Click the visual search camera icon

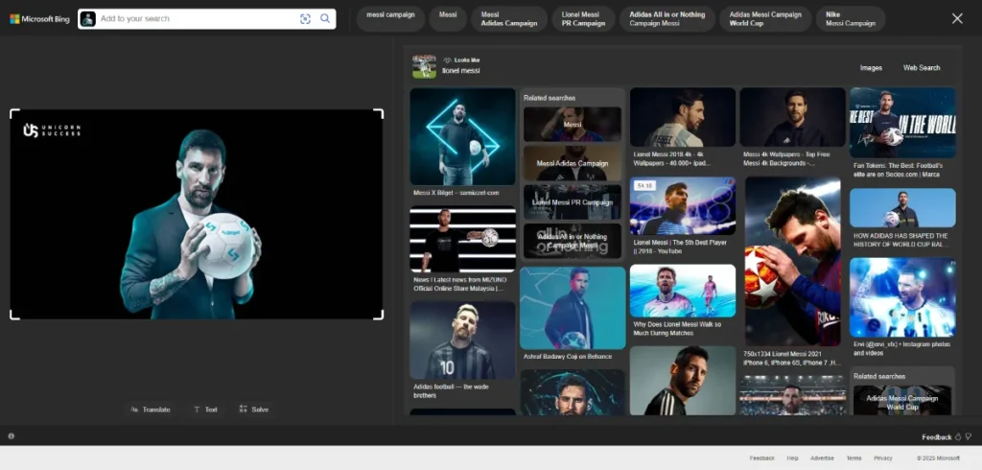tap(305, 19)
